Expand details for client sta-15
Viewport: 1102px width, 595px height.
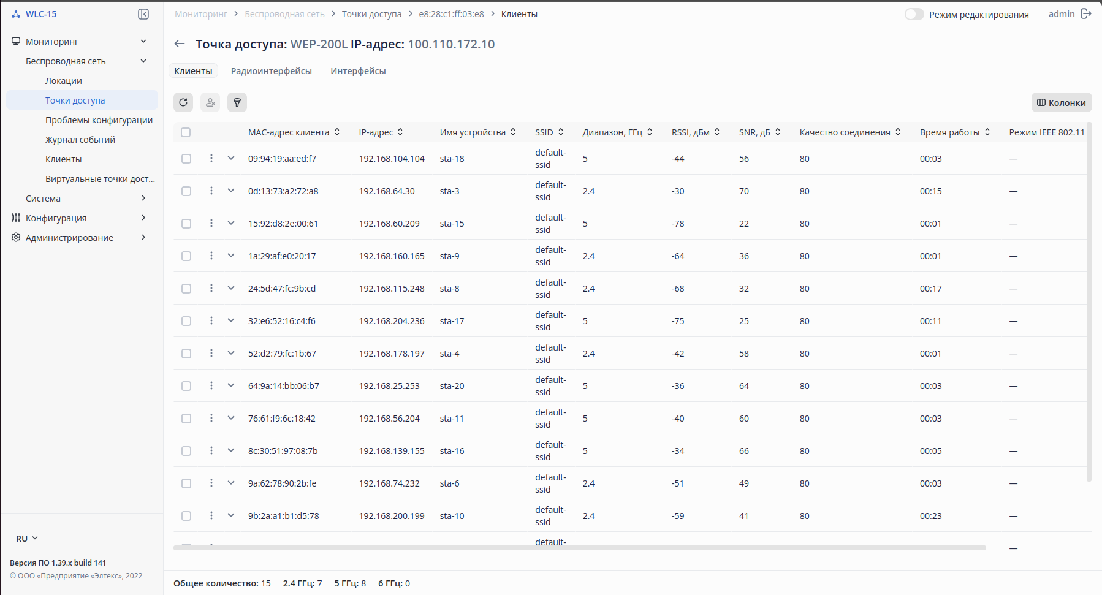(231, 223)
